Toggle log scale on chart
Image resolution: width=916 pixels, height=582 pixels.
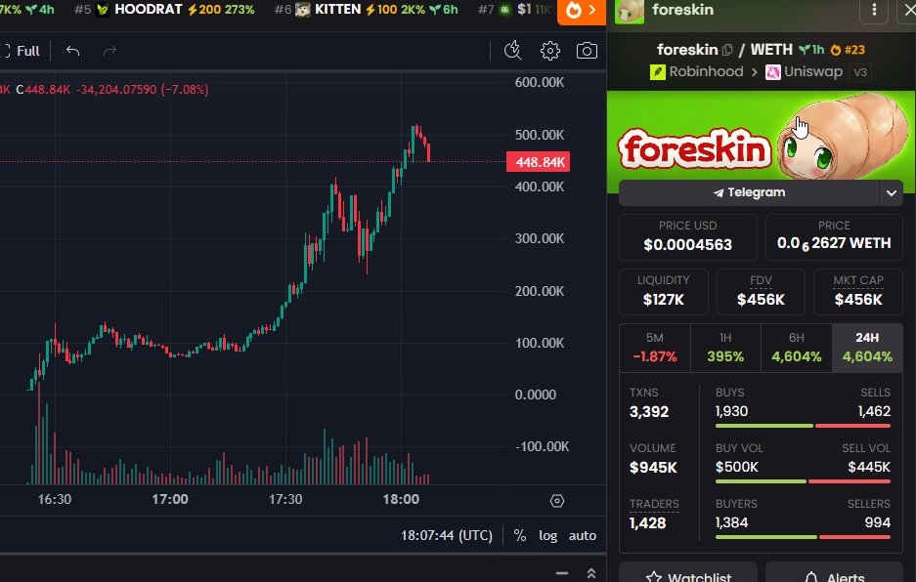pyautogui.click(x=548, y=535)
